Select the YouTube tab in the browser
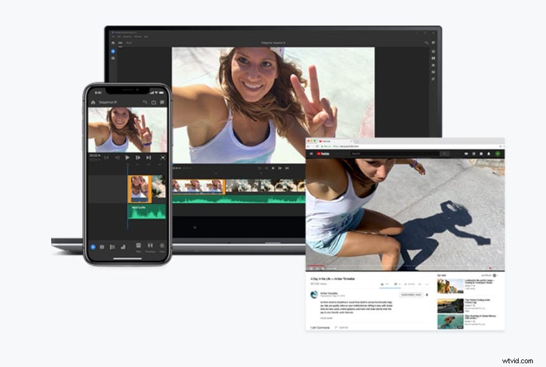This screenshot has width=546, height=367. click(325, 141)
